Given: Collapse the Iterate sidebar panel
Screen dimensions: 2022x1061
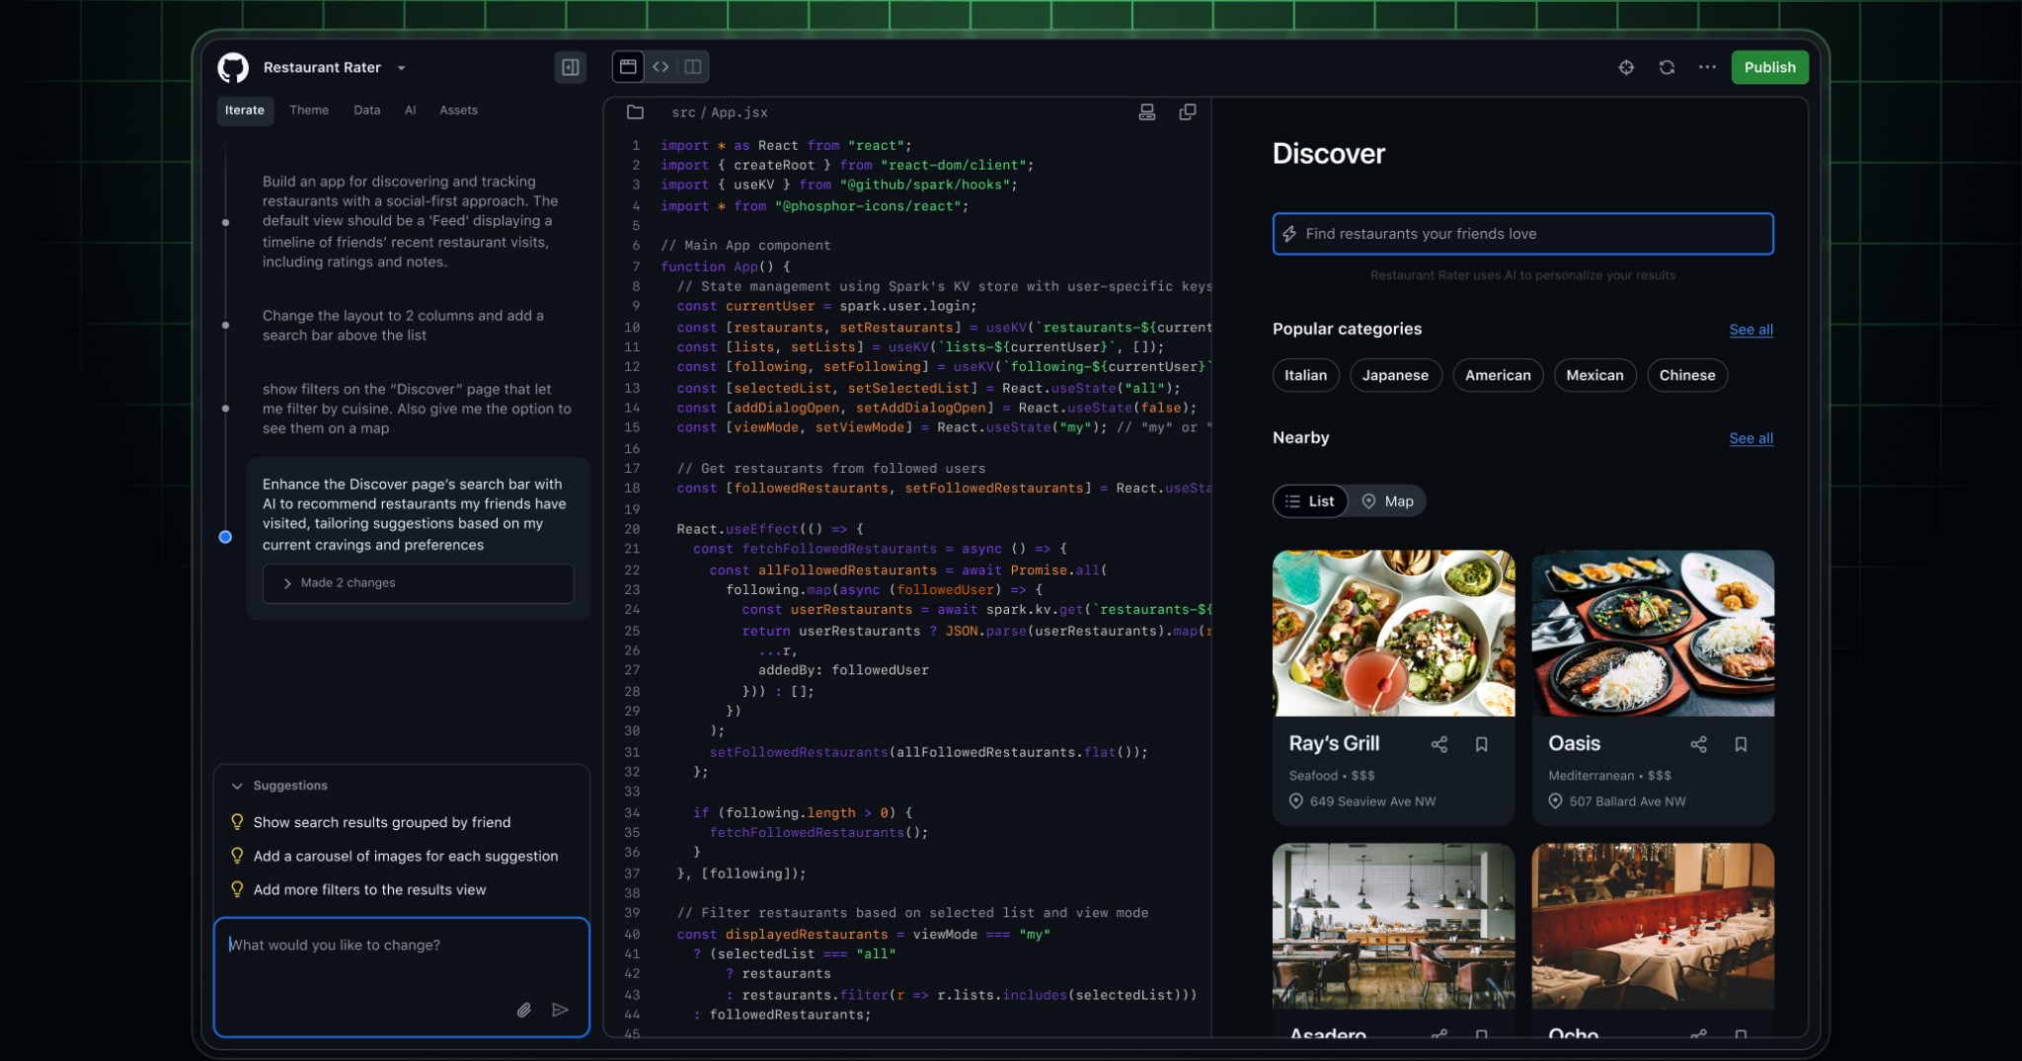Looking at the screenshot, I should pyautogui.click(x=570, y=67).
